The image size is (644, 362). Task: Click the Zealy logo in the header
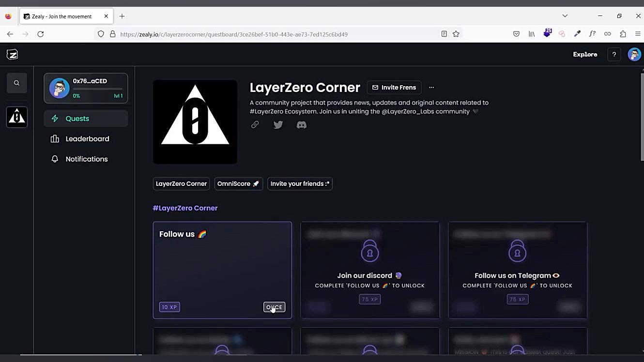(12, 54)
